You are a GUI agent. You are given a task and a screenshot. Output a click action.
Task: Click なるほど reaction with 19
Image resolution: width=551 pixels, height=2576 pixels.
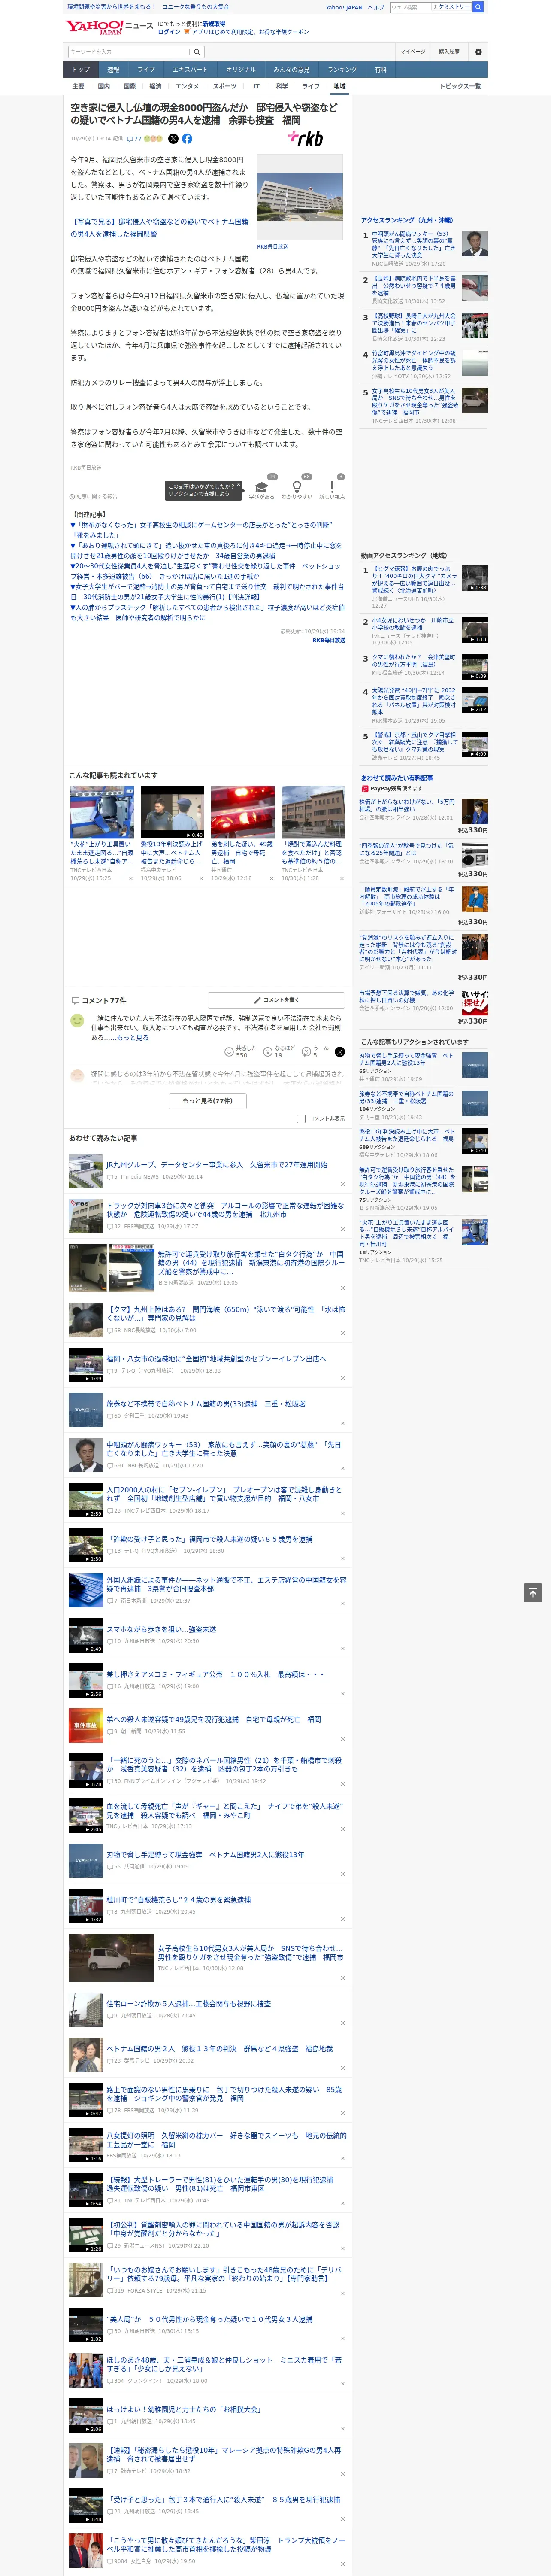tap(279, 1051)
